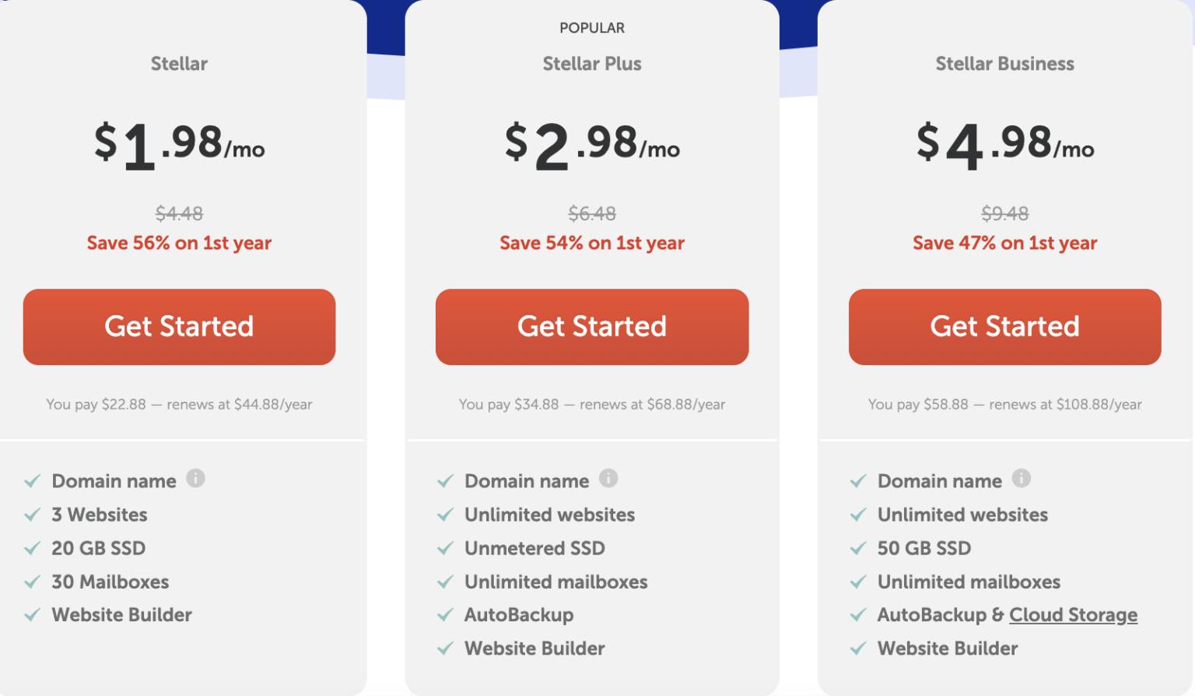
Task: Click the Stellar plan title
Action: (x=179, y=64)
